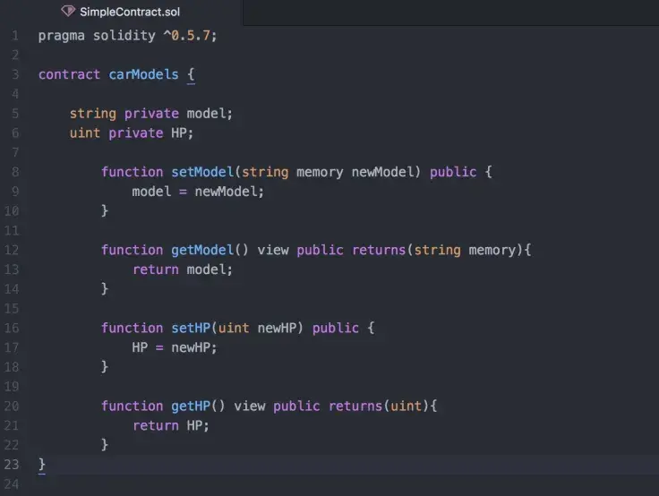Click 'solidity' word on line 1

click(x=124, y=36)
